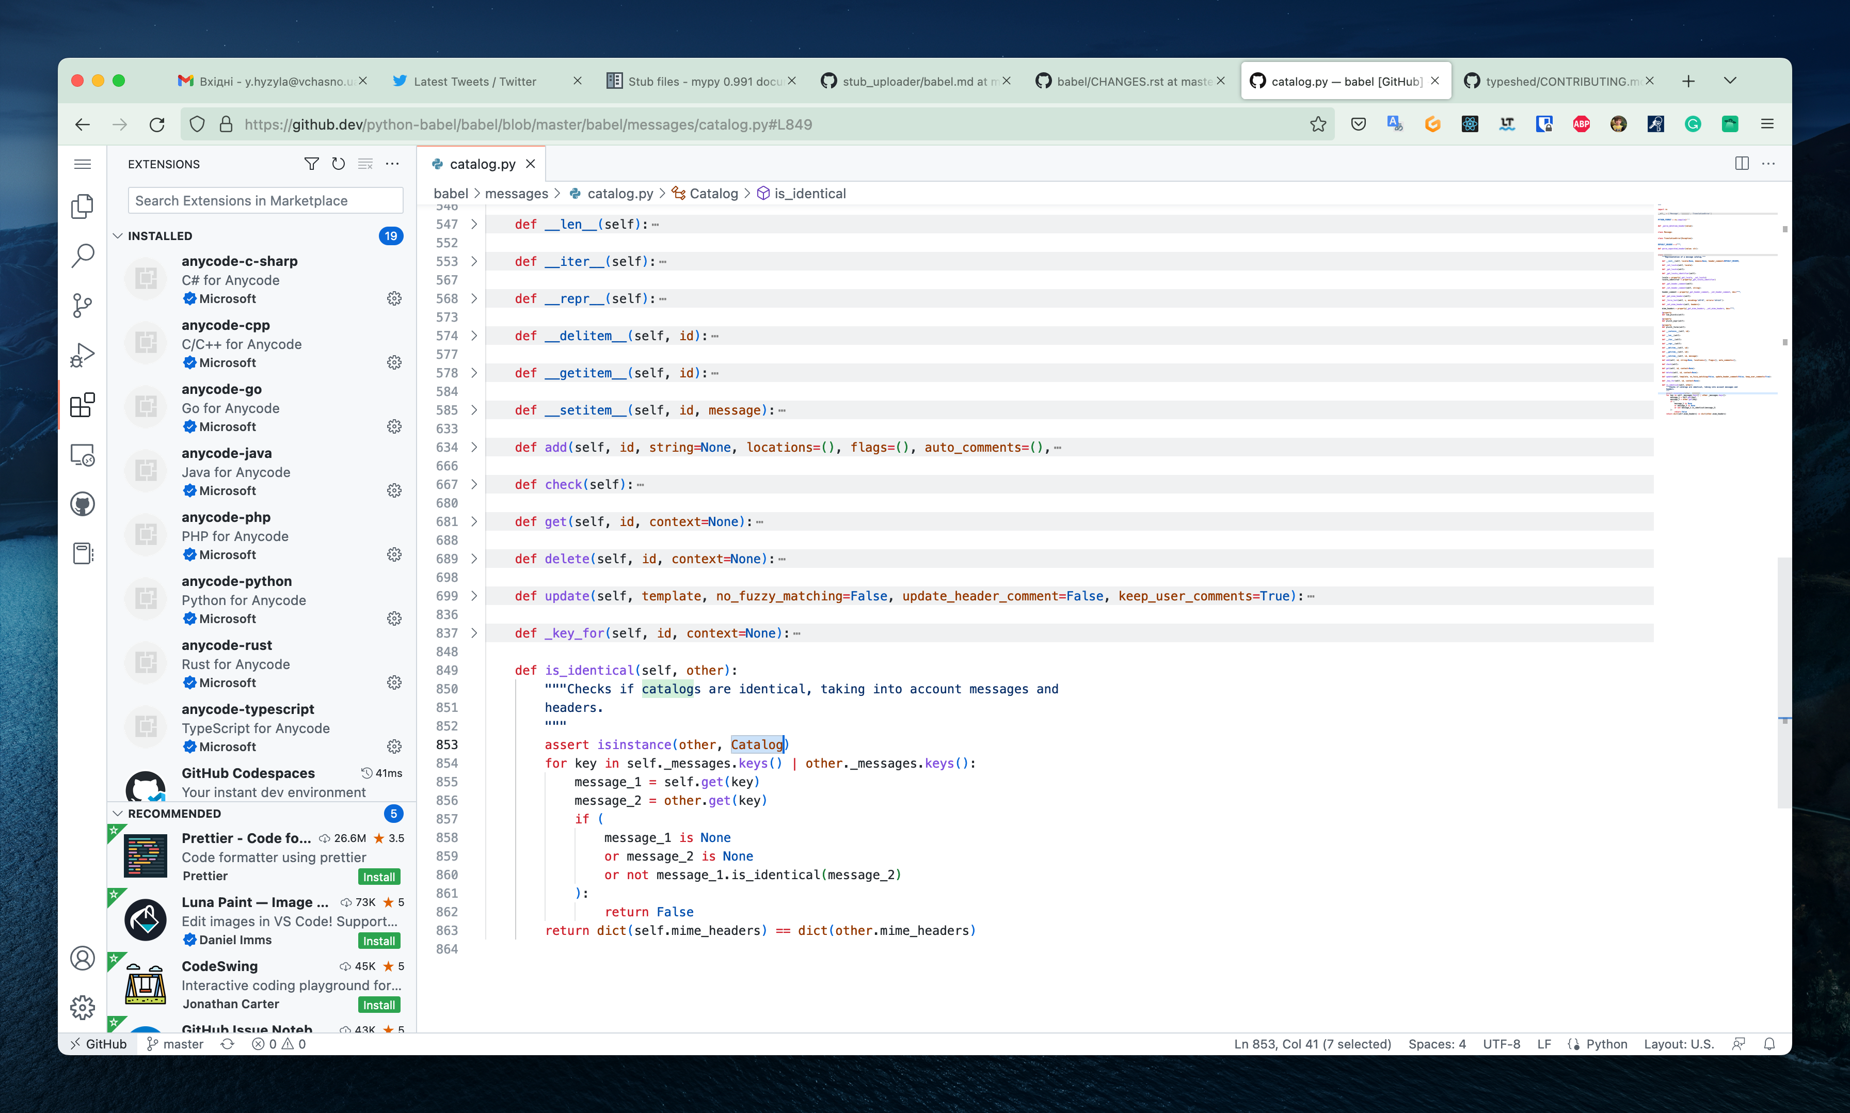Split the editor to the right
The width and height of the screenshot is (1850, 1113).
pos(1741,164)
